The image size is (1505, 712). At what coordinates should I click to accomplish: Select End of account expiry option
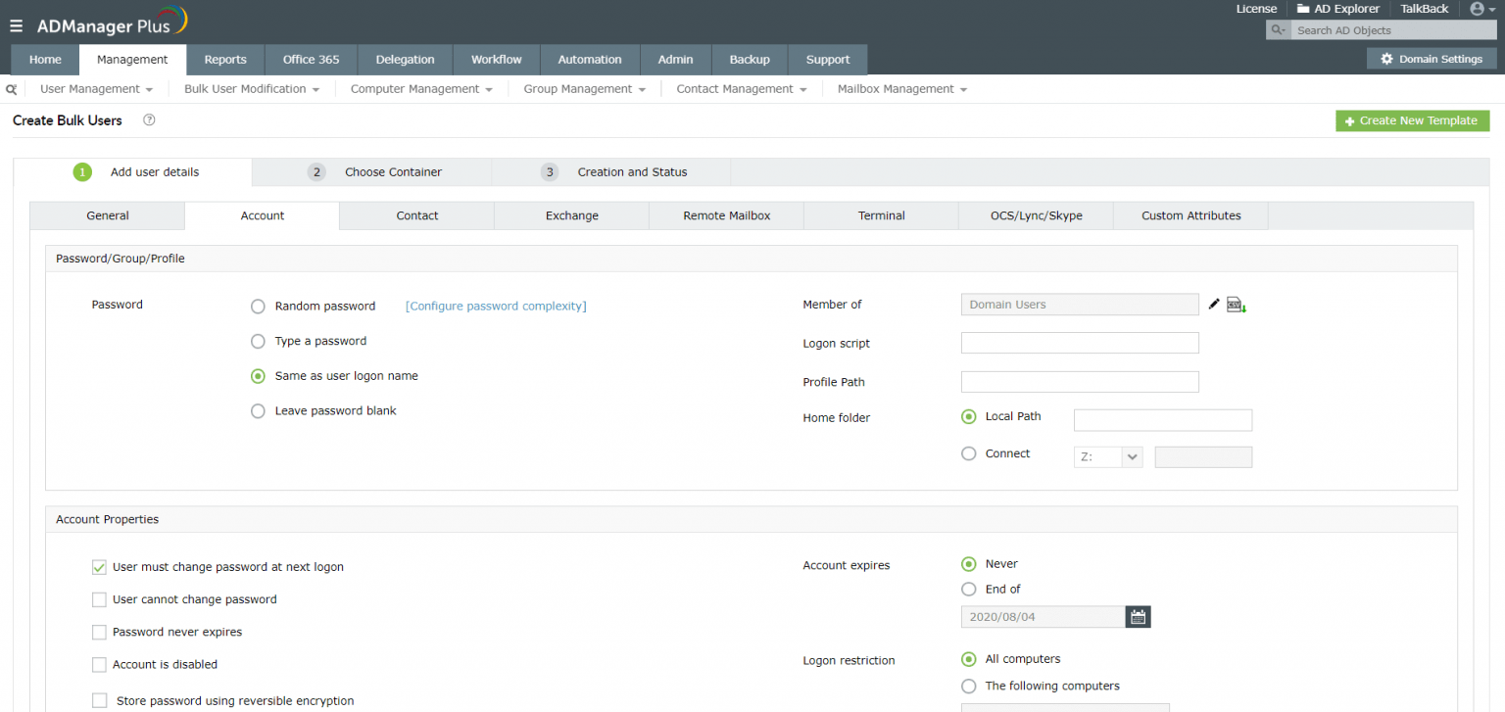click(969, 590)
